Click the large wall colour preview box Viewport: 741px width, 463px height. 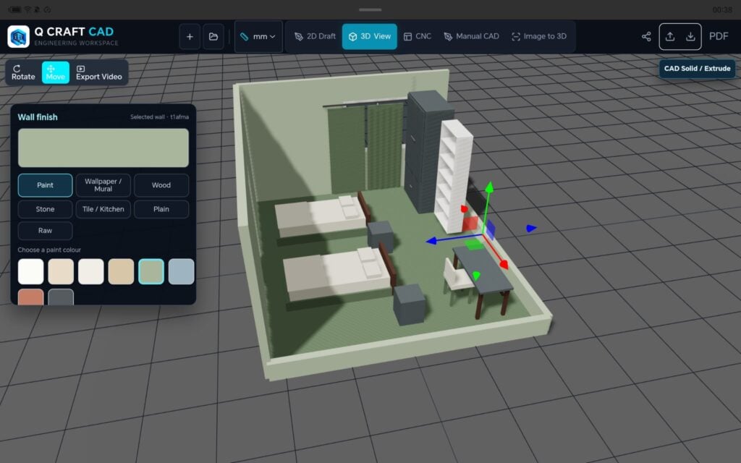(x=103, y=148)
